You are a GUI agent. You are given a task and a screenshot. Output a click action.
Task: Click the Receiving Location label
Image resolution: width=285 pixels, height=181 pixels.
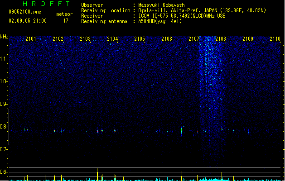pyautogui.click(x=106, y=10)
